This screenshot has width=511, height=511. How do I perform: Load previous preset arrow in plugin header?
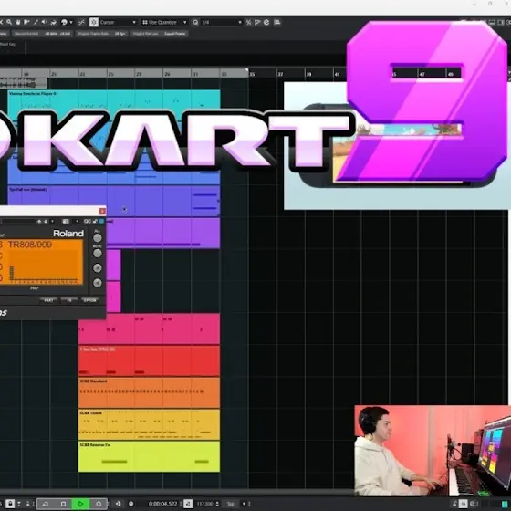point(39,221)
